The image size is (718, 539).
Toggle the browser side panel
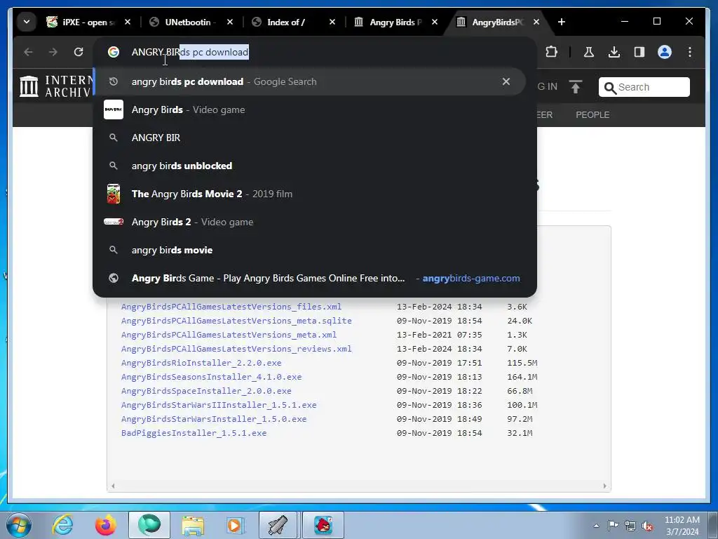[x=639, y=52]
